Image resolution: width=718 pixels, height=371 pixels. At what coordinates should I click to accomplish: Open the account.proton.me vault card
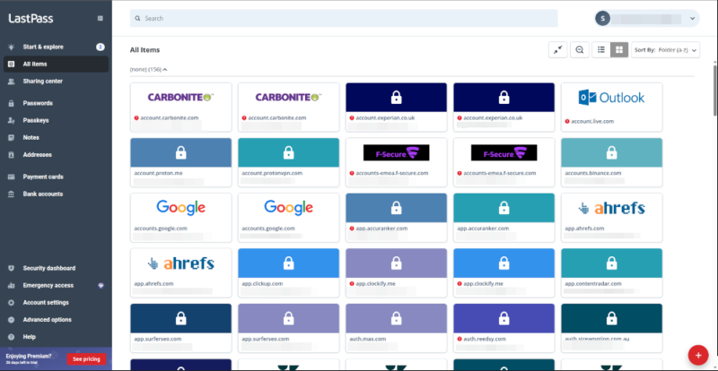coord(181,162)
